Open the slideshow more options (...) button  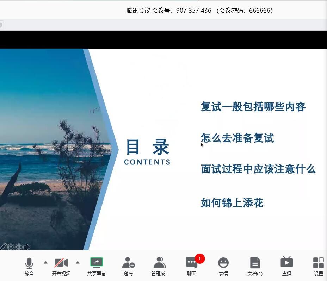[x=19, y=247]
